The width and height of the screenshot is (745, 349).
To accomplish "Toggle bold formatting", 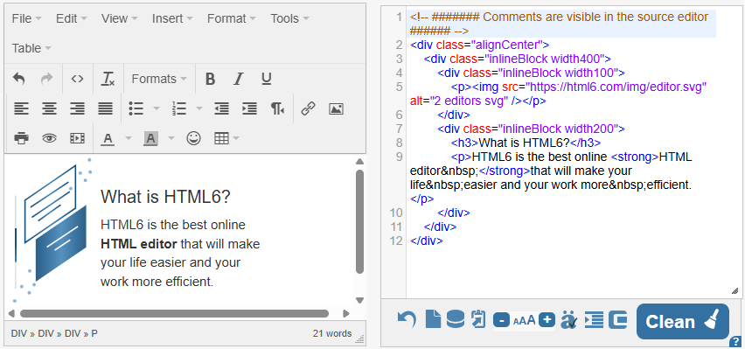I will point(210,79).
